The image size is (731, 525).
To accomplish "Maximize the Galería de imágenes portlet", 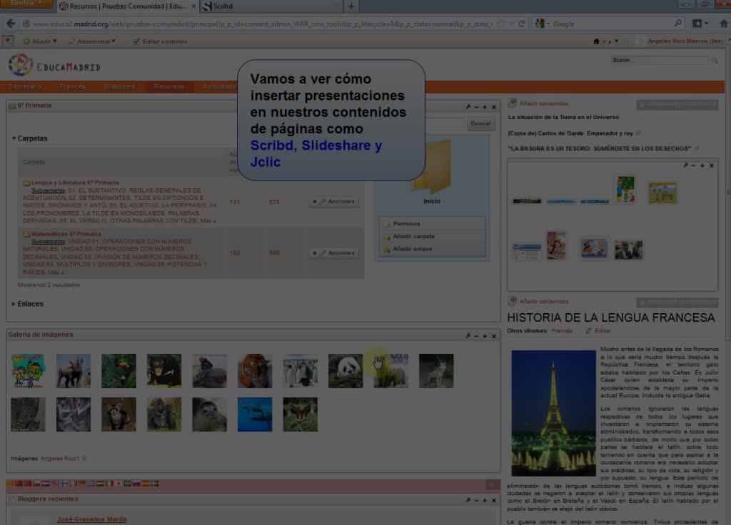I will (485, 336).
